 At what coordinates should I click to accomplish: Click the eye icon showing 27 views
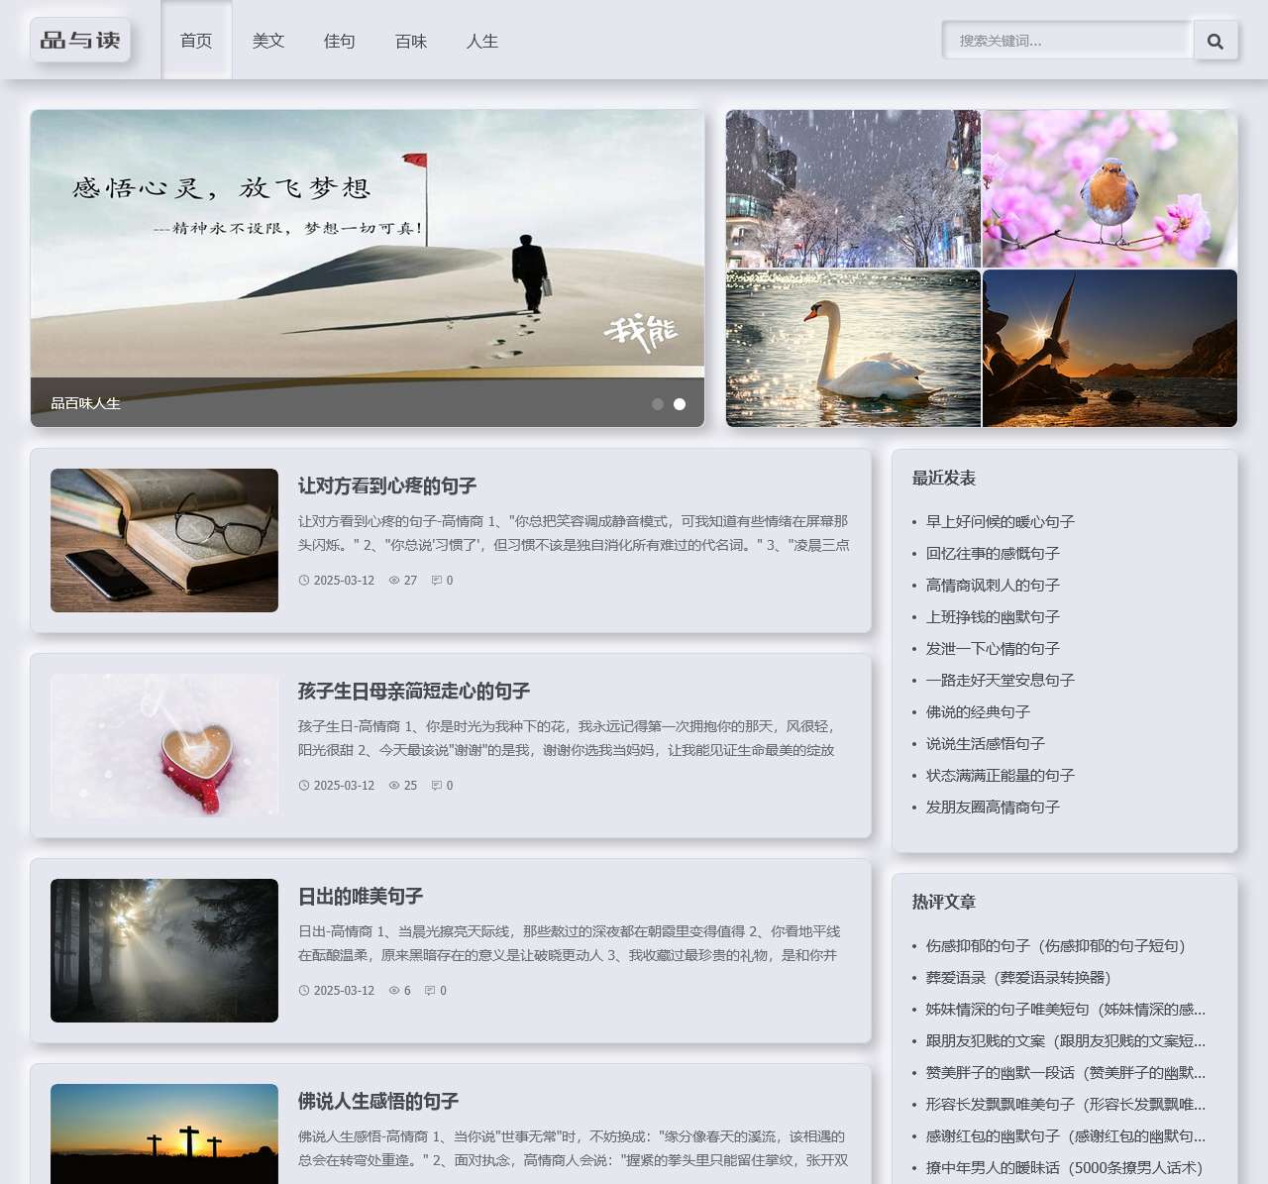[x=394, y=580]
